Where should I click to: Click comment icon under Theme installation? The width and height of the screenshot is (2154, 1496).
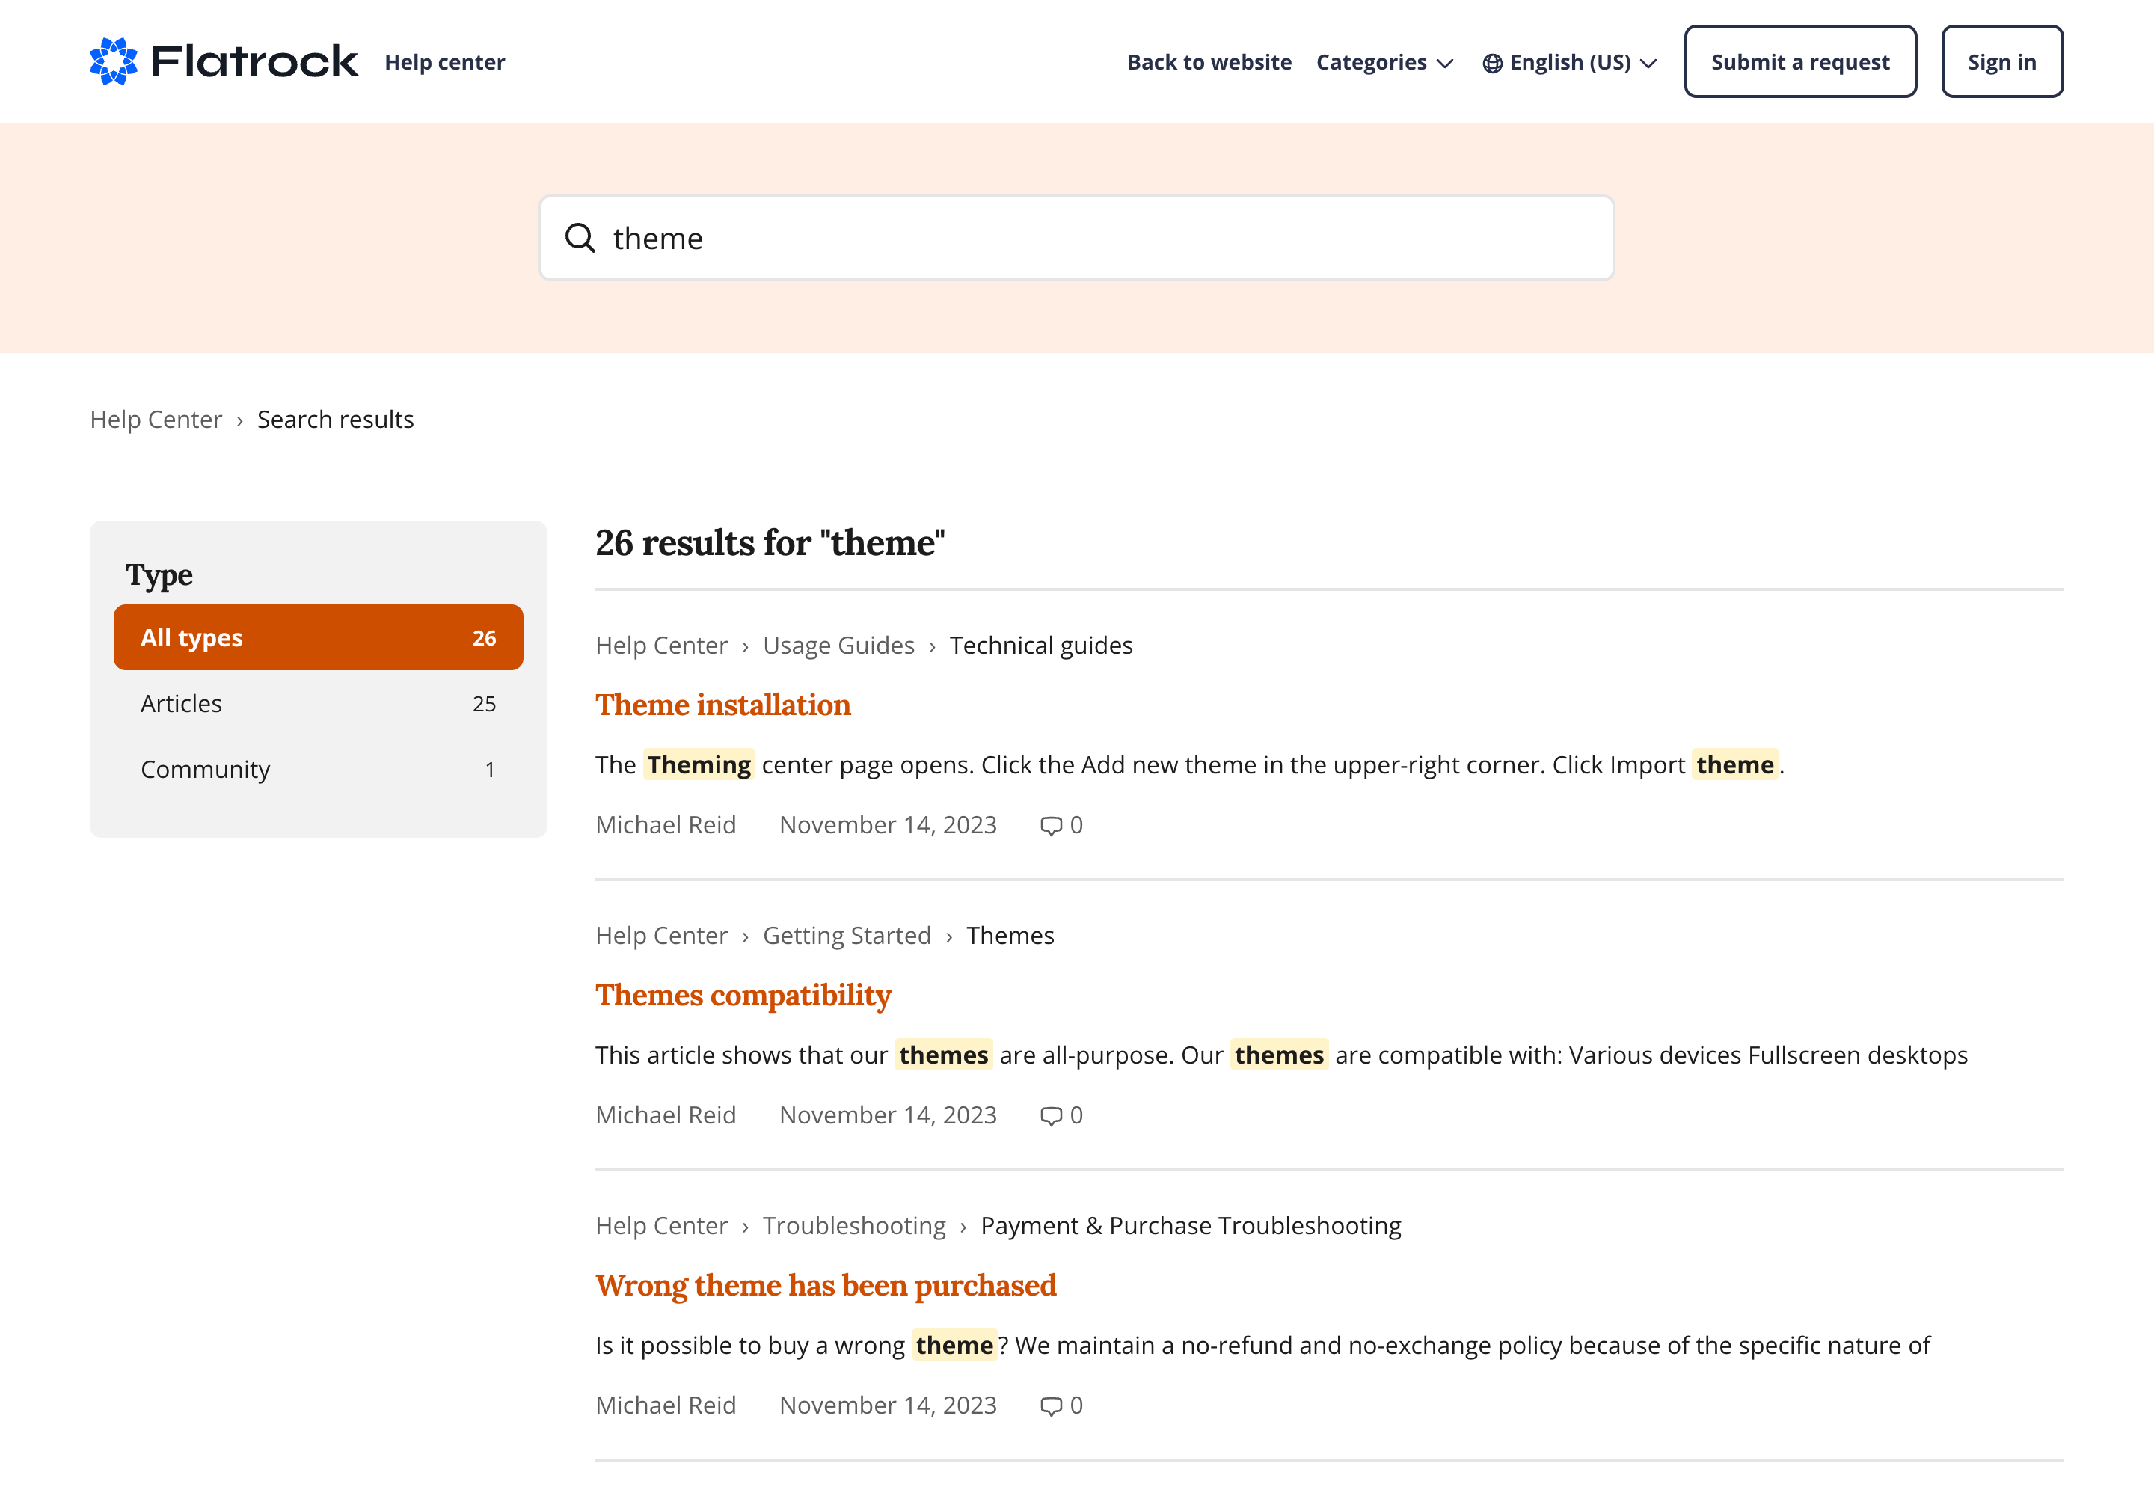coord(1051,826)
